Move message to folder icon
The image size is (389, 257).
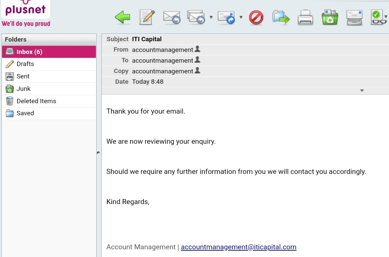[x=281, y=17]
